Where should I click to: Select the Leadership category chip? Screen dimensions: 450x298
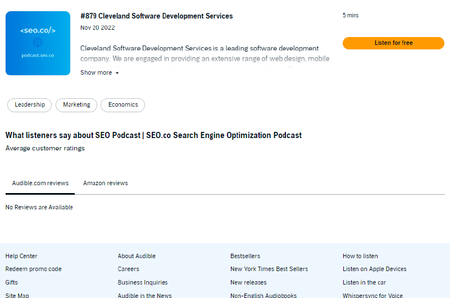(30, 105)
